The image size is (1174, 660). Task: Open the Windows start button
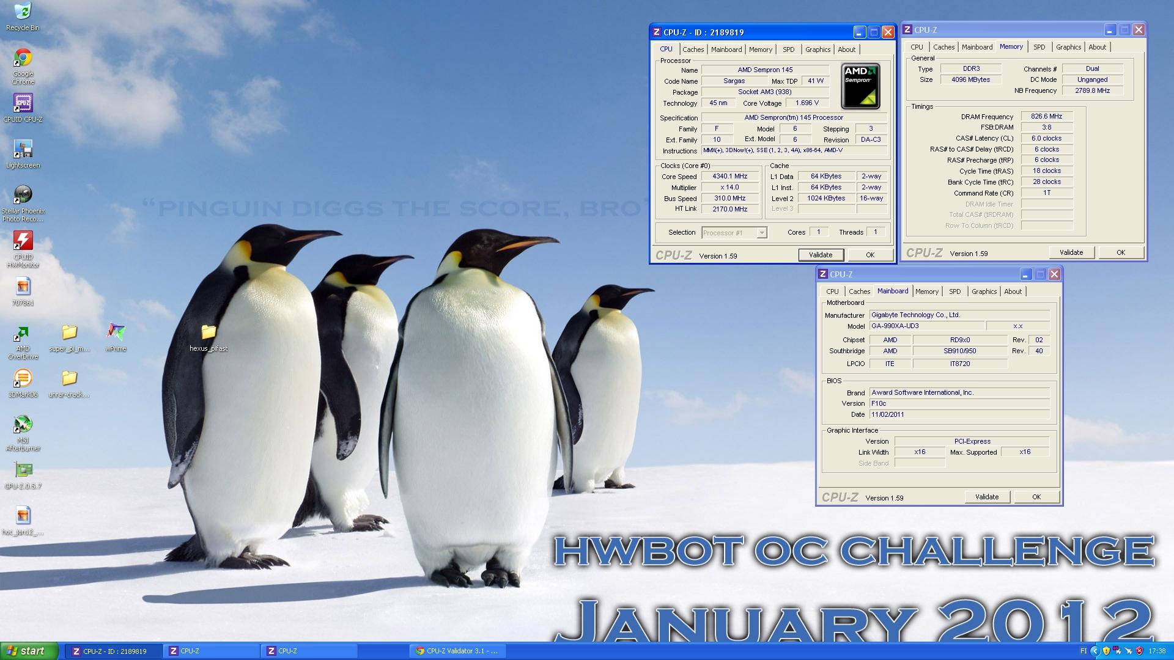29,651
